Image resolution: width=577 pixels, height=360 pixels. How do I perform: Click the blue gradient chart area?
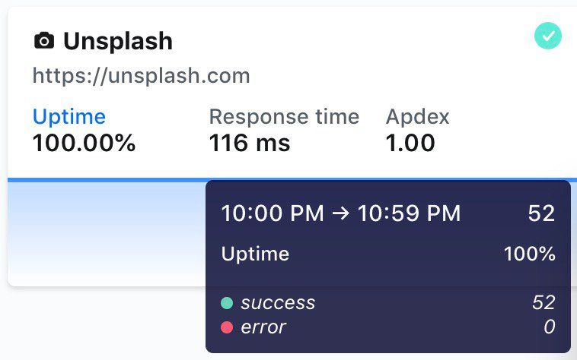click(107, 228)
